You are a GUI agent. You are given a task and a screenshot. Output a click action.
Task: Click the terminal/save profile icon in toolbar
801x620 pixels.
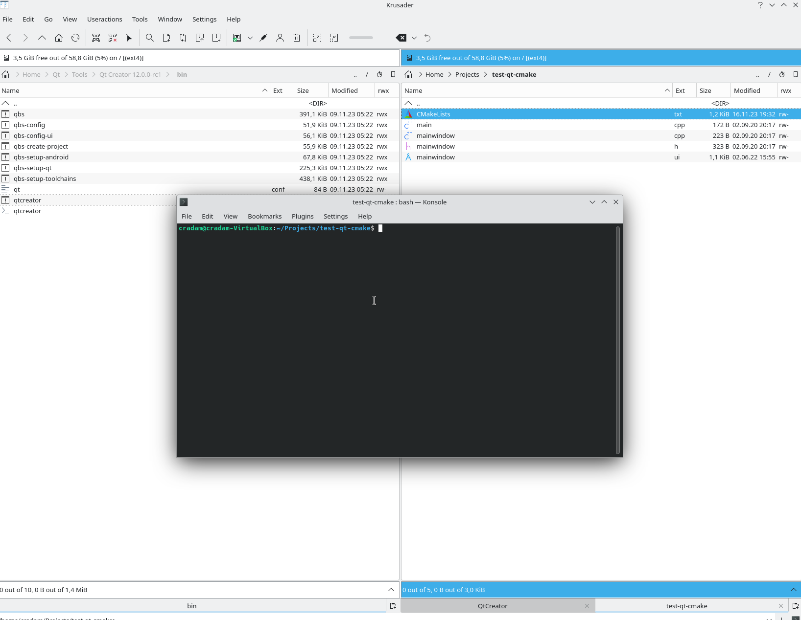click(x=237, y=38)
